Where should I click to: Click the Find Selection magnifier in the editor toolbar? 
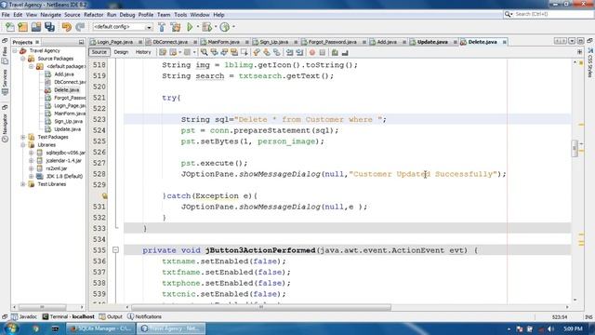pyautogui.click(x=205, y=52)
